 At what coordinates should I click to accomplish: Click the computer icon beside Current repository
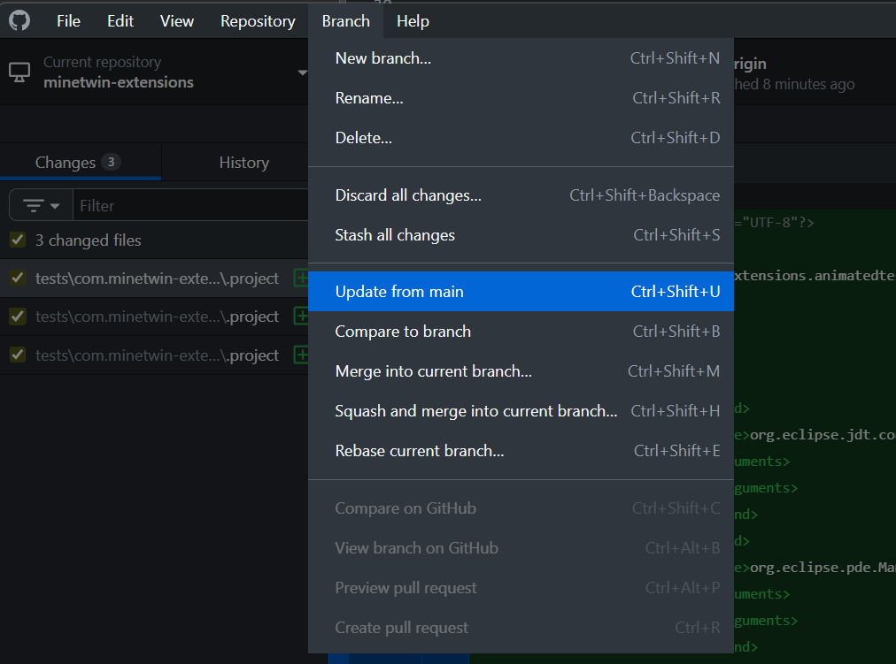coord(19,73)
